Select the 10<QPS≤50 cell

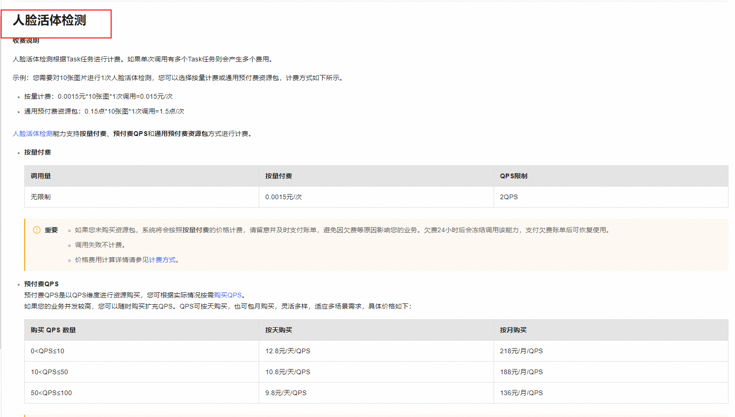pyautogui.click(x=142, y=372)
